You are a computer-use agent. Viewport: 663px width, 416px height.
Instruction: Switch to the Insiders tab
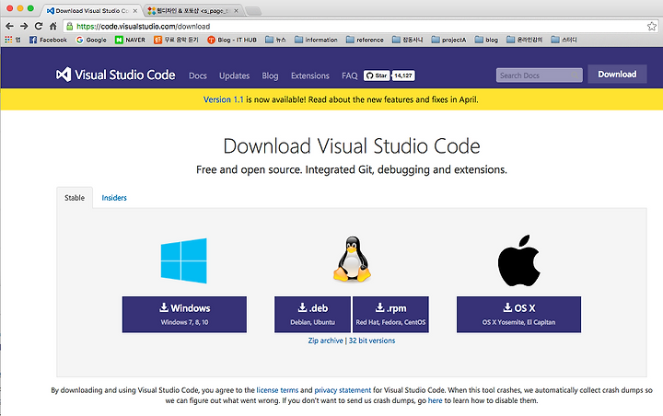tap(114, 198)
